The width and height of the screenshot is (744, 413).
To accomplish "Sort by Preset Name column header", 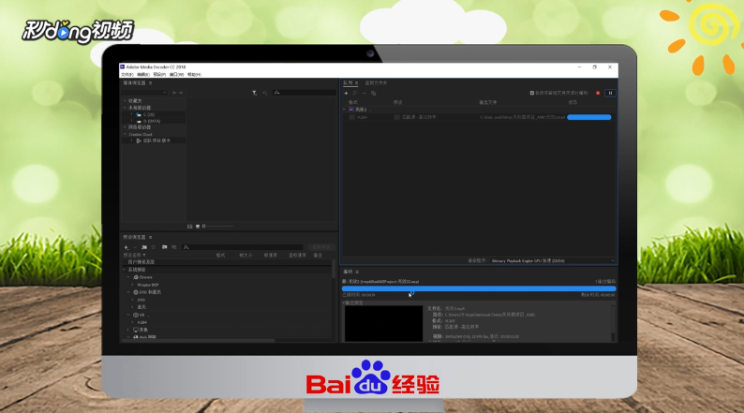I will [x=134, y=255].
